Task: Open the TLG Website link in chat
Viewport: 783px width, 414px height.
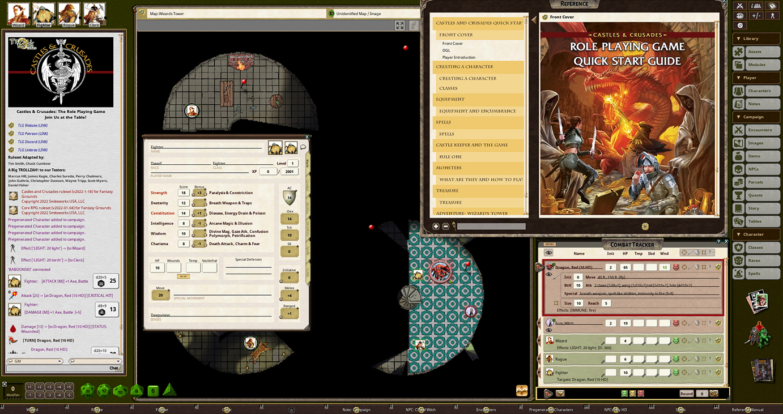Action: [32, 126]
